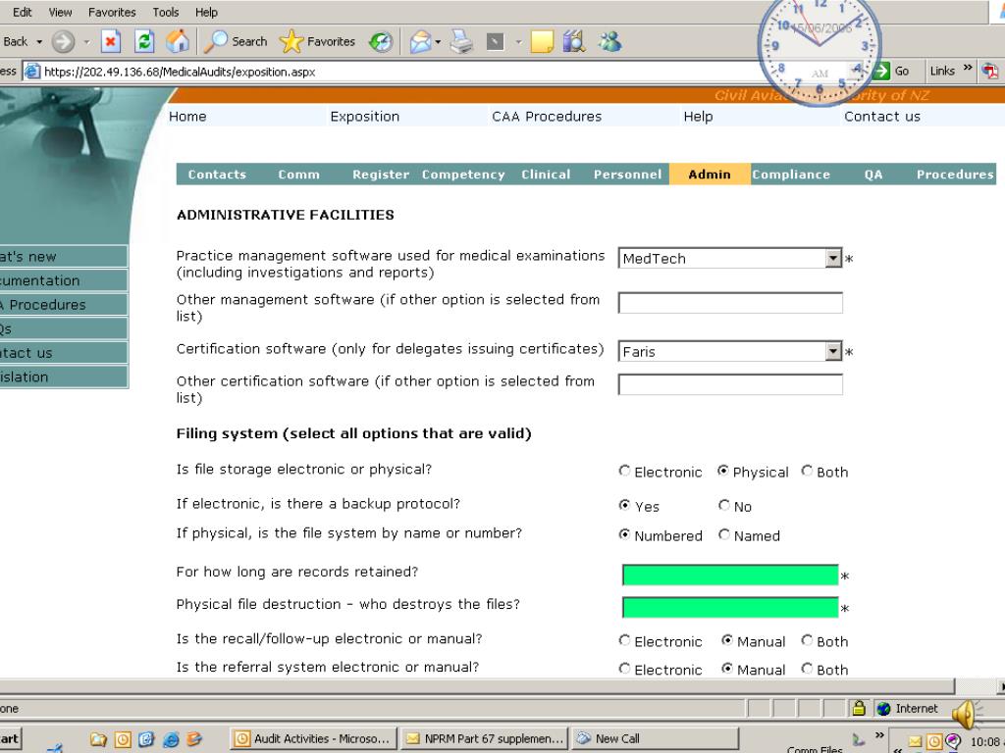Open the certification software Faris dropdown
This screenshot has width=1005, height=753.
point(832,351)
